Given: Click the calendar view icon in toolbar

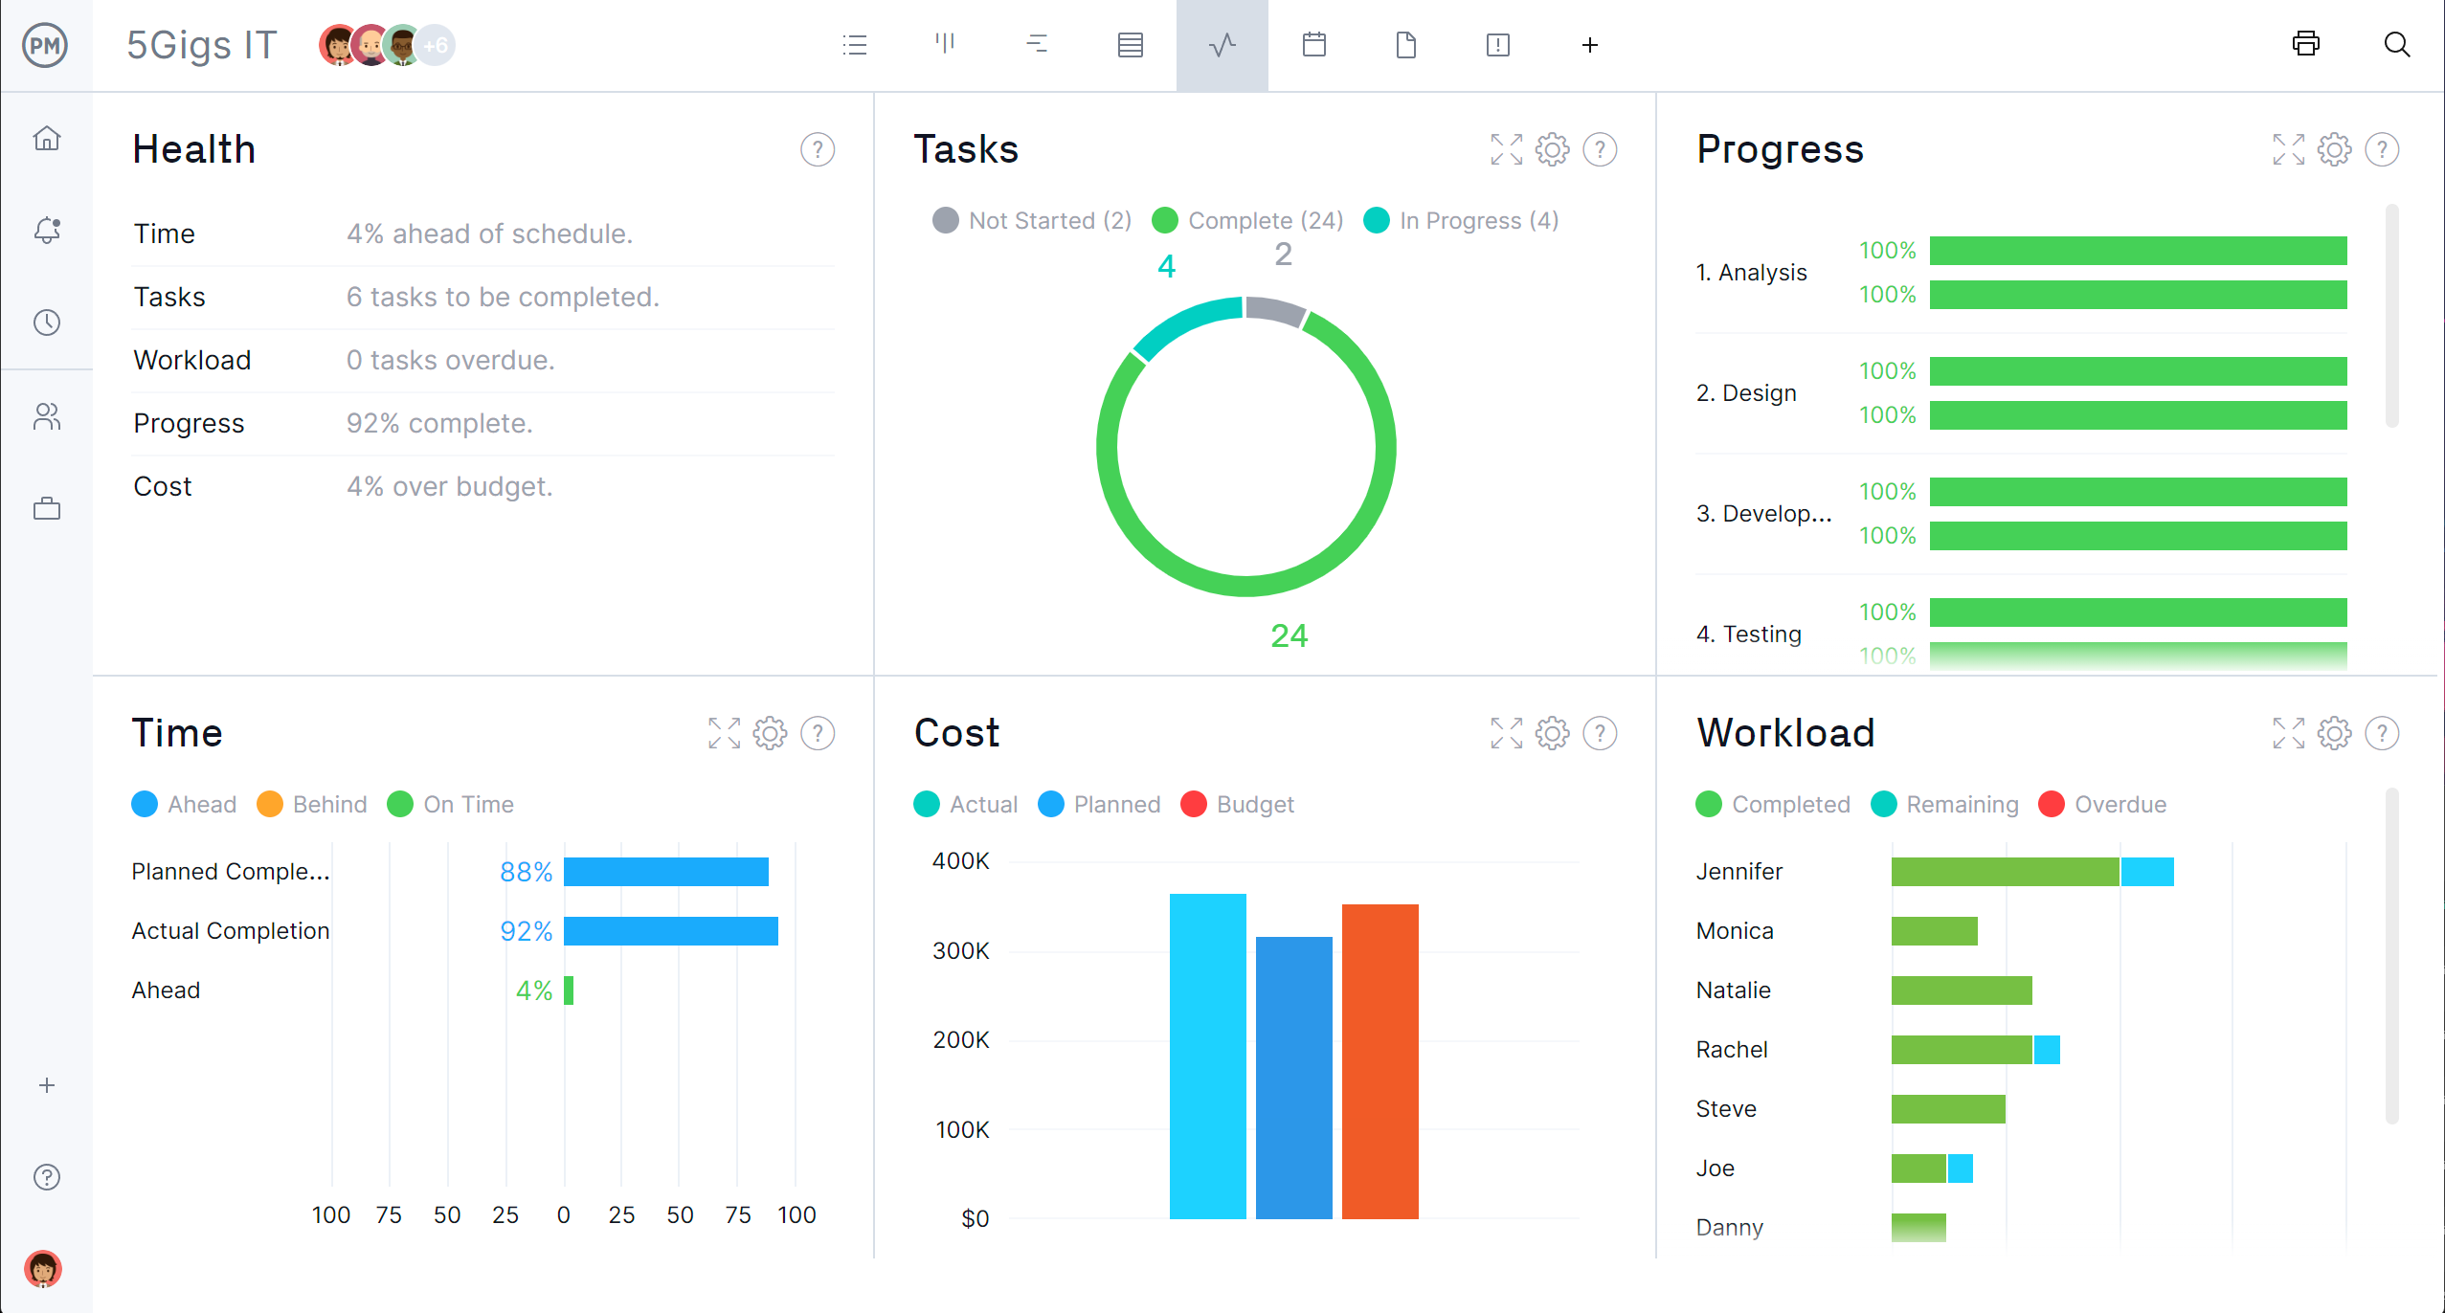Looking at the screenshot, I should click(1314, 44).
